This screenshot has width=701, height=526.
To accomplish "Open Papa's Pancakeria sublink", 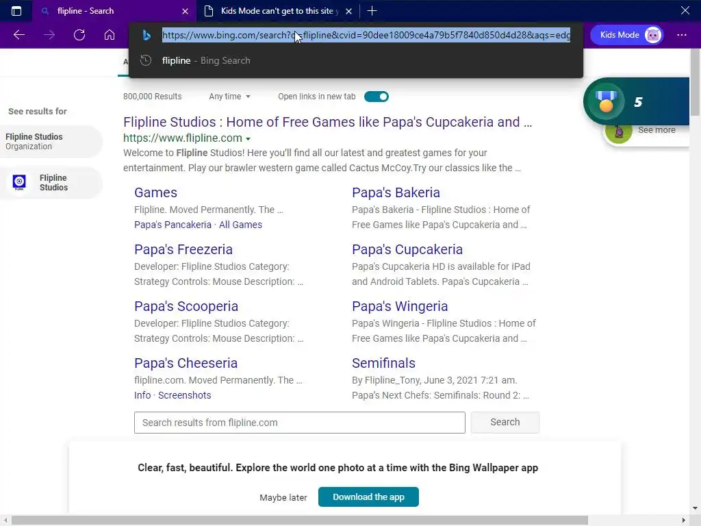I will click(173, 225).
